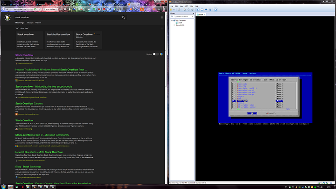The image size is (336, 189).
Task: Toggle checkbox for transmission-gtk package
Action: click(234, 92)
